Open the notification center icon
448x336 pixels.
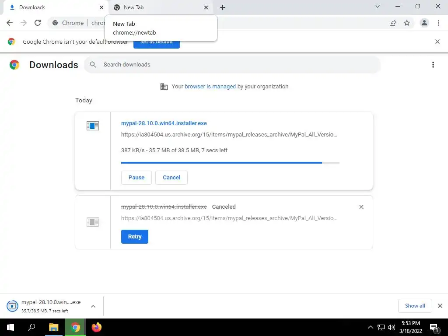click(x=434, y=328)
